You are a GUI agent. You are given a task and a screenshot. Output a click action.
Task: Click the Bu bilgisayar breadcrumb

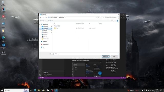tap(54, 18)
